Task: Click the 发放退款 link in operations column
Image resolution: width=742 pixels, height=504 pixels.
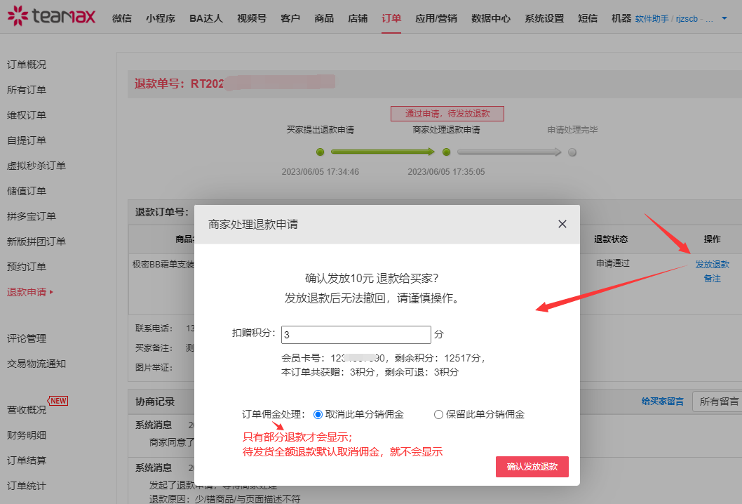Action: tap(712, 265)
